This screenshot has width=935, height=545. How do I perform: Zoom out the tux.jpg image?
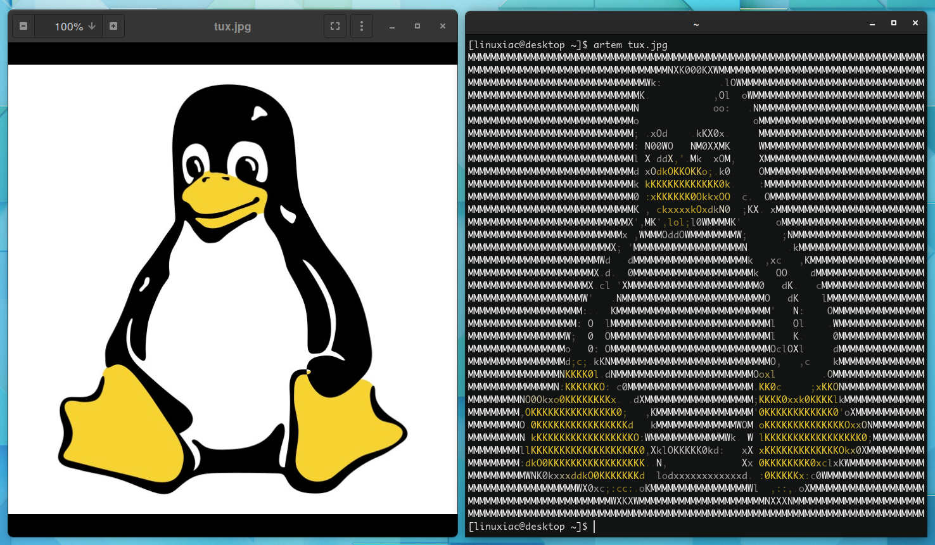tap(23, 26)
